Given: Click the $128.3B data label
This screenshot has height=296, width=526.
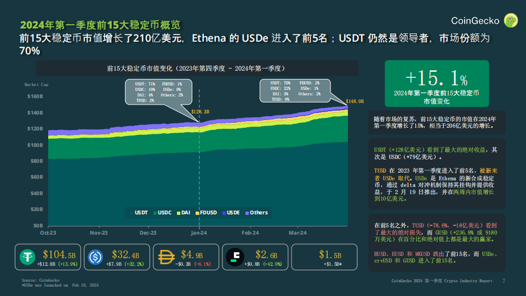Looking at the screenshot, I should (x=201, y=112).
